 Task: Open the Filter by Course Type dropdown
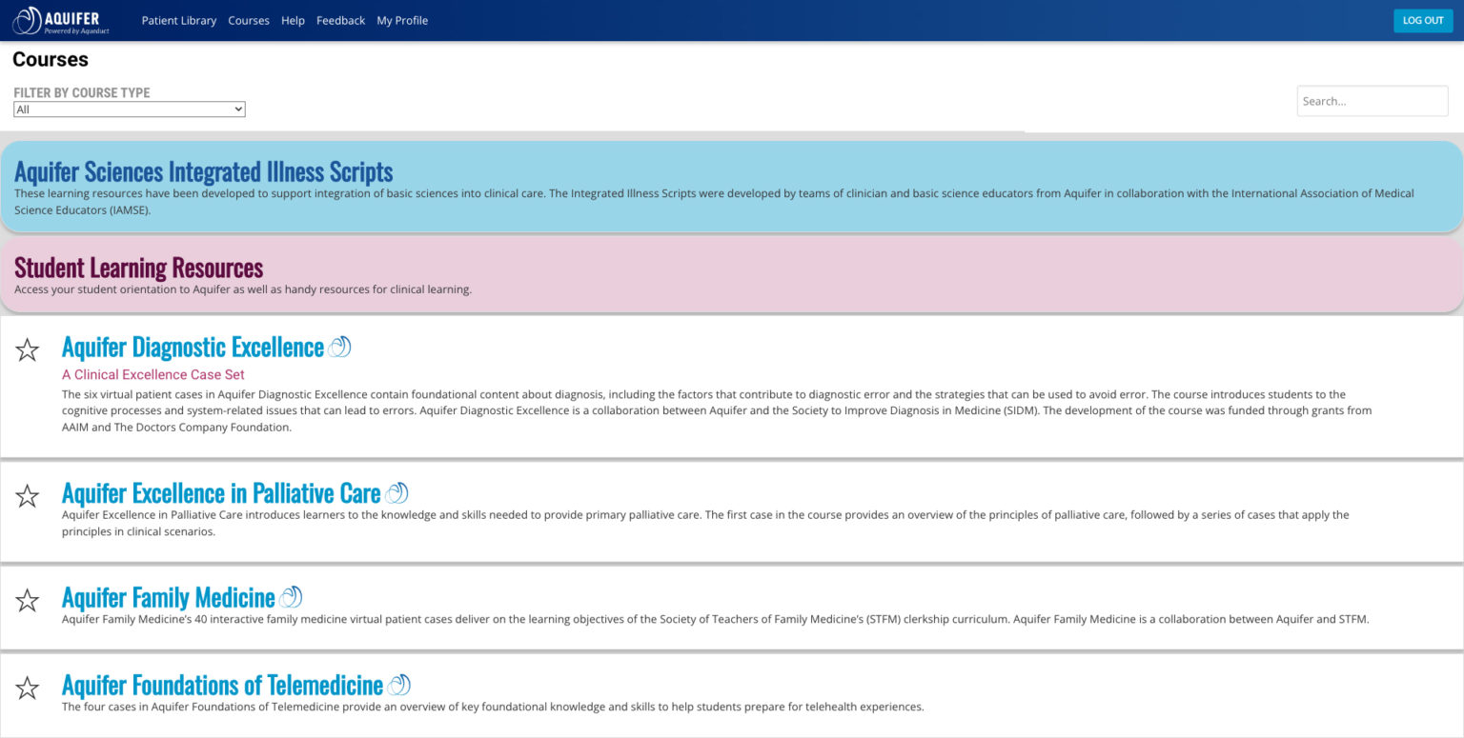pos(129,110)
